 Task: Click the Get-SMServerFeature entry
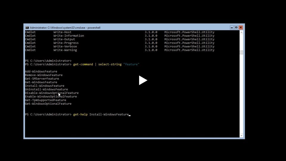[42, 79]
